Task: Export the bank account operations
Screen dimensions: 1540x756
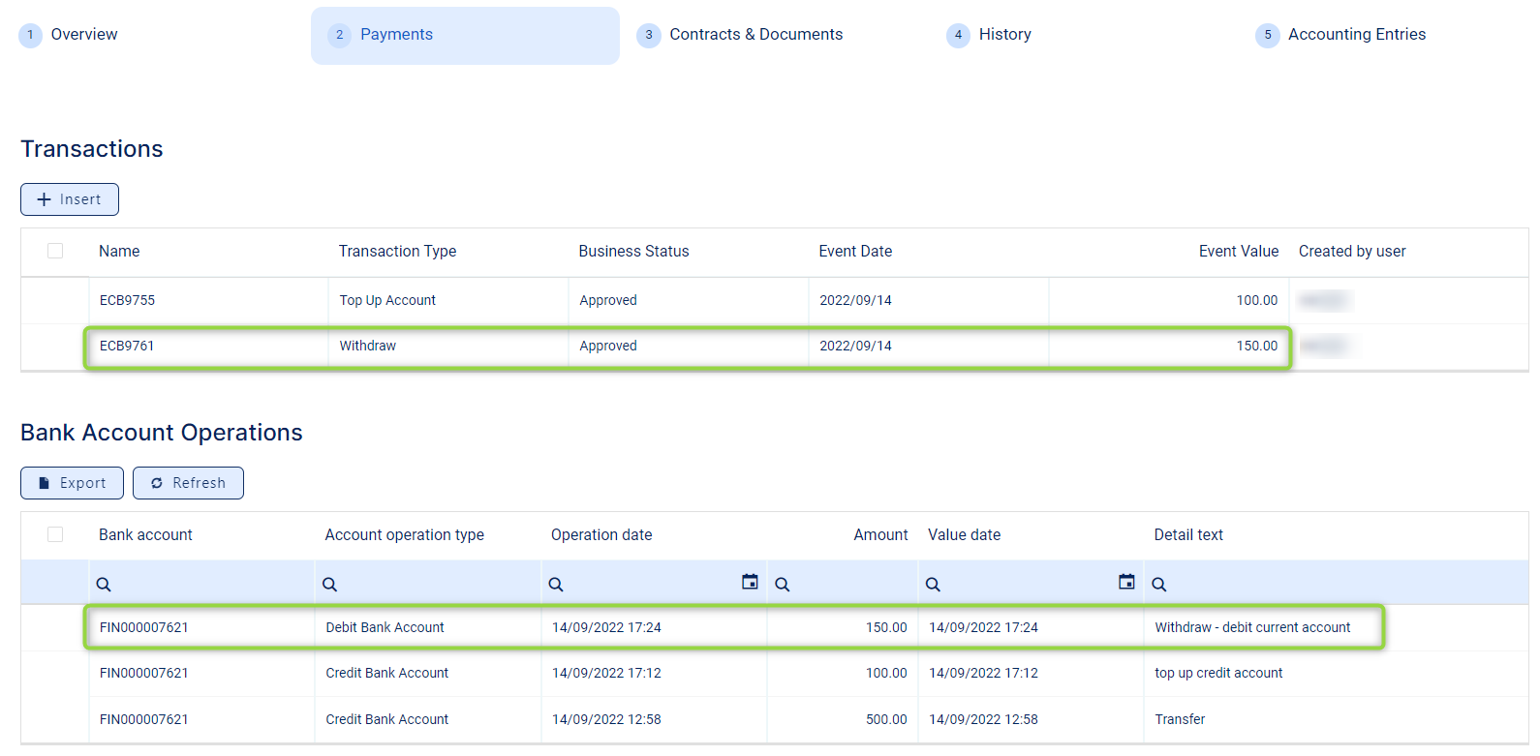Action: [72, 483]
